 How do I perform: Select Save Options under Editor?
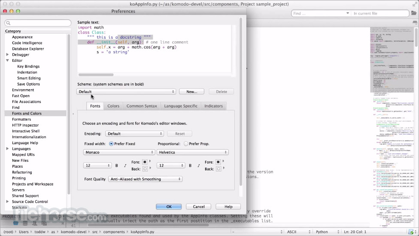click(28, 84)
